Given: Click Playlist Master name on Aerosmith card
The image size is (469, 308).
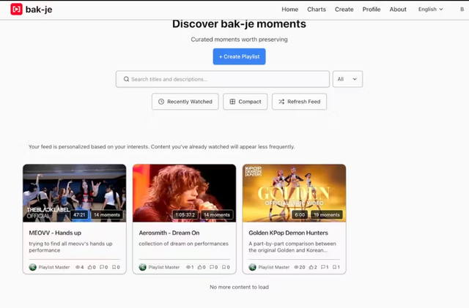Looking at the screenshot, I should [164, 267].
